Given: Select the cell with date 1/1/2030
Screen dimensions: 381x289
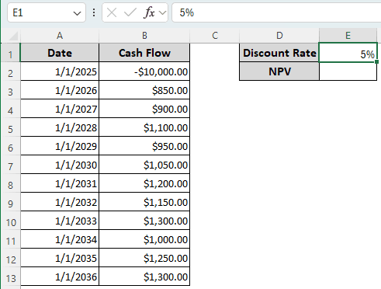Looking at the screenshot, I should tap(60, 165).
